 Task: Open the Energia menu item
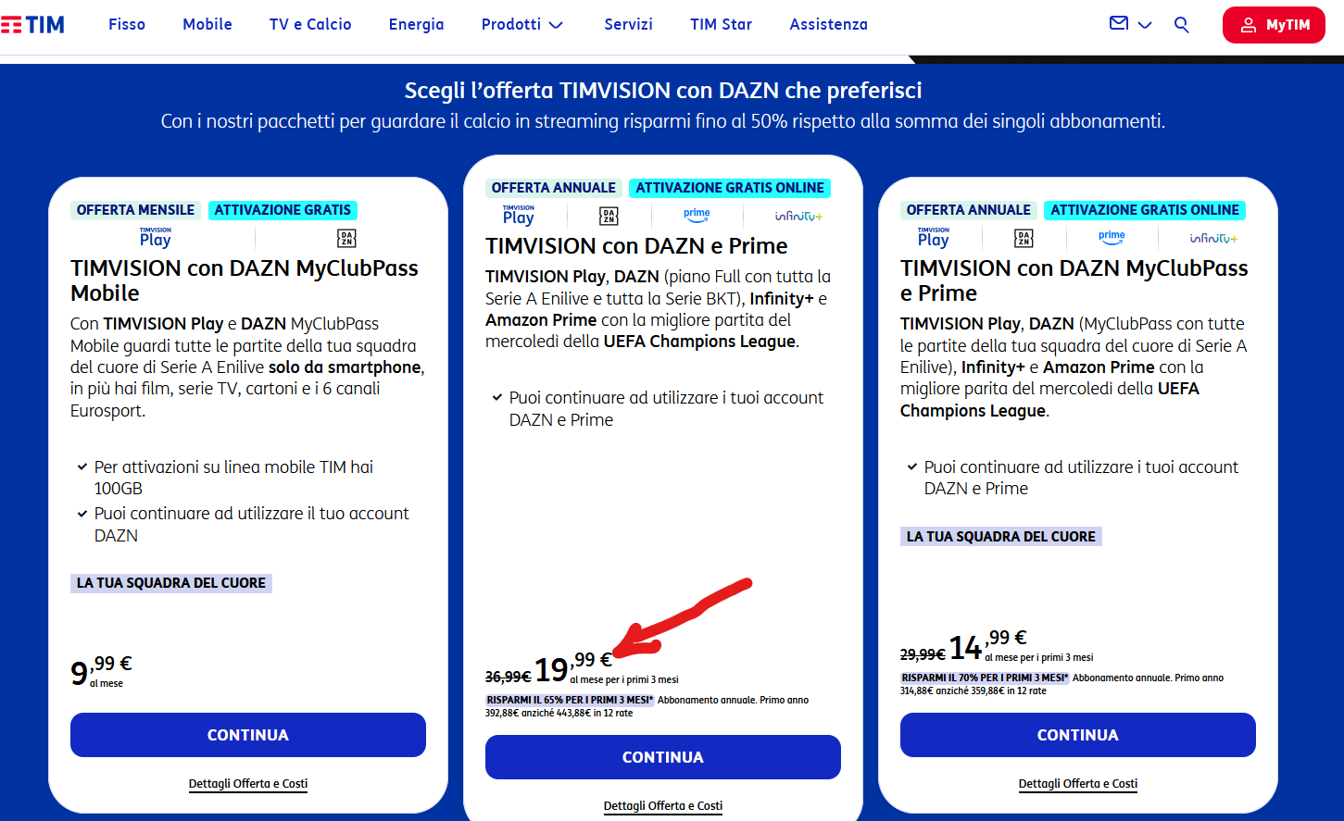(x=416, y=25)
